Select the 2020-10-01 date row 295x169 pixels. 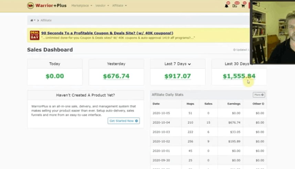(x=208, y=151)
